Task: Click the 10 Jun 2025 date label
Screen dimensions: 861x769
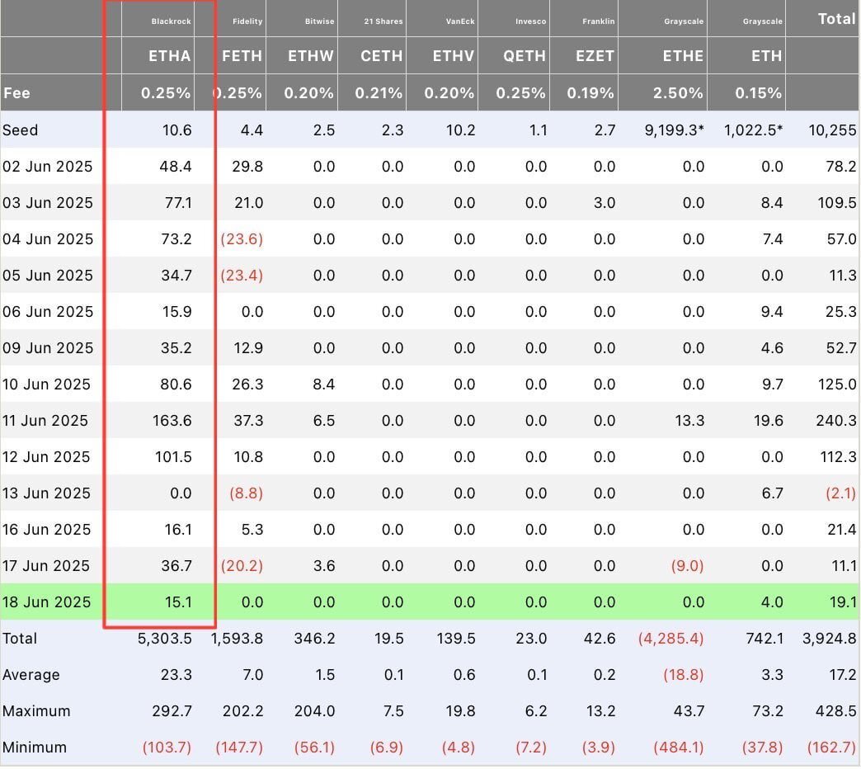Action: pos(47,384)
